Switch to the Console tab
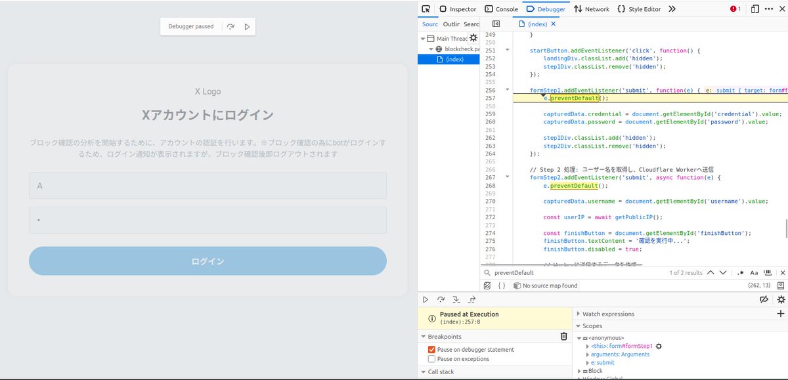The width and height of the screenshot is (788, 380). coord(501,9)
